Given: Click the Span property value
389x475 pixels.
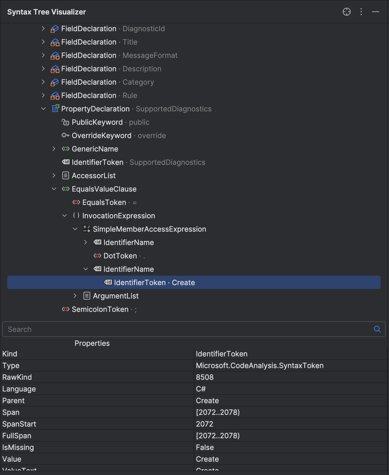Looking at the screenshot, I should pos(218,412).
